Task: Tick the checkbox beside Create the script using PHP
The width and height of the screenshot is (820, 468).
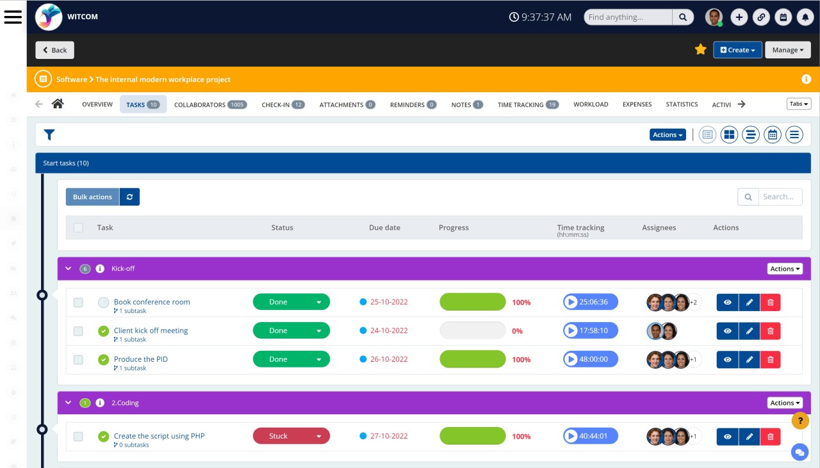Action: tap(78, 436)
